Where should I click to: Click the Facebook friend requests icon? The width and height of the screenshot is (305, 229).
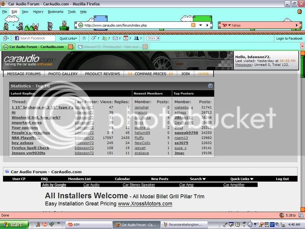pyautogui.click(x=104, y=38)
